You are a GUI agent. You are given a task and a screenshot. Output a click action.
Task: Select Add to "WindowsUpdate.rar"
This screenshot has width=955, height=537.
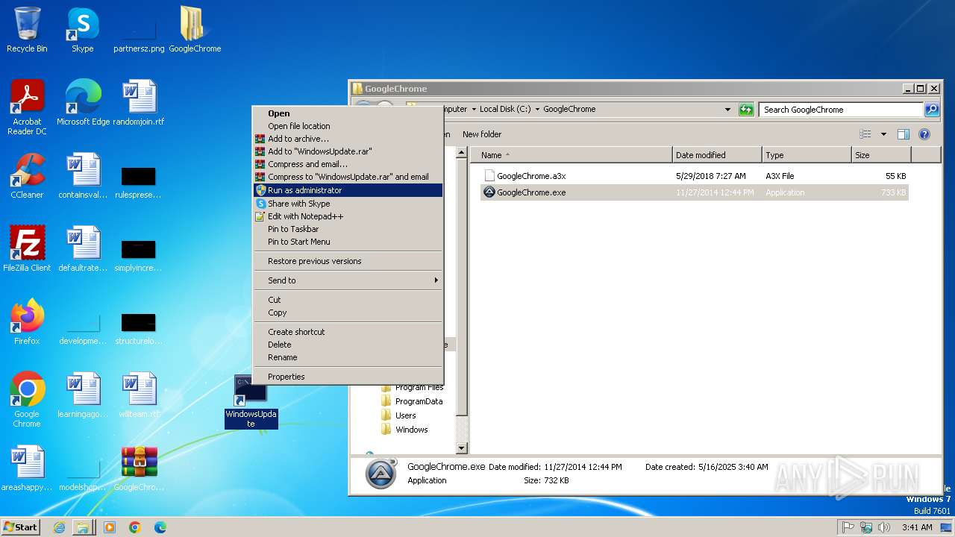pos(347,151)
